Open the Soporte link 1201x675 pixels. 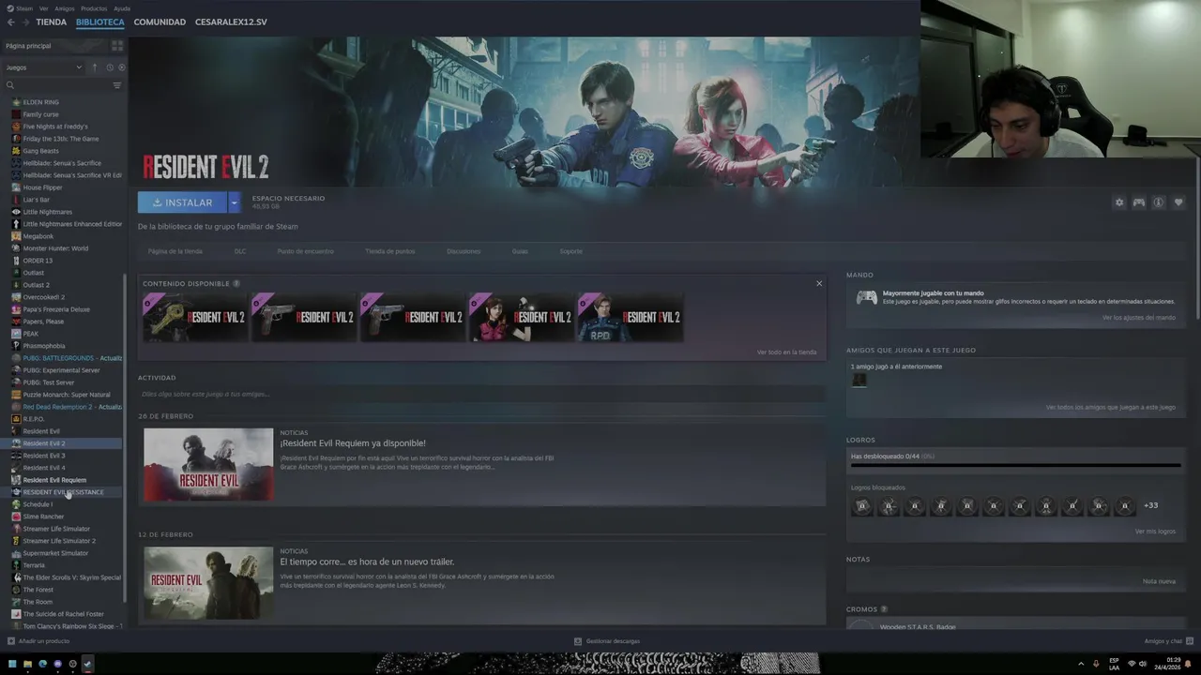pos(571,251)
